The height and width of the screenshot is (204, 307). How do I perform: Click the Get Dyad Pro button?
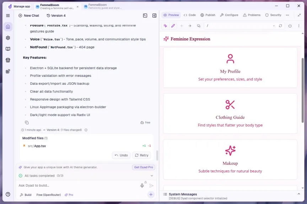point(144,167)
